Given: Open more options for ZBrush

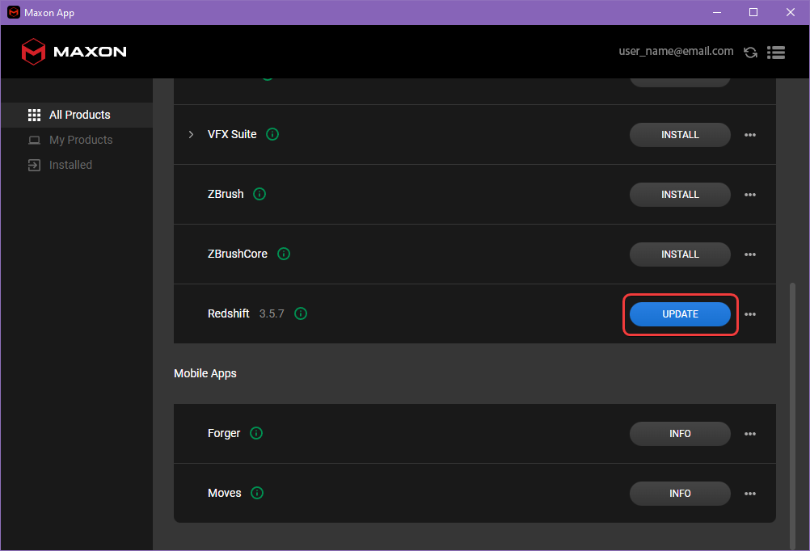Looking at the screenshot, I should (750, 195).
